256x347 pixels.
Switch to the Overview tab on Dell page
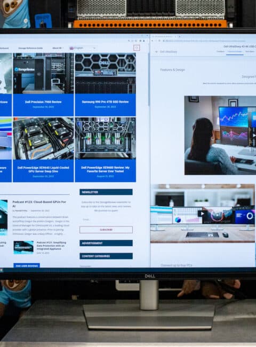(x=220, y=52)
